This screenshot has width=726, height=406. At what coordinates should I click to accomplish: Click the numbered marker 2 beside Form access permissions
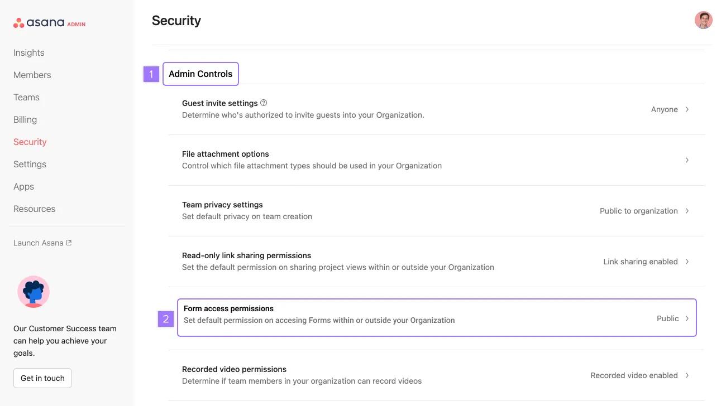tap(165, 318)
